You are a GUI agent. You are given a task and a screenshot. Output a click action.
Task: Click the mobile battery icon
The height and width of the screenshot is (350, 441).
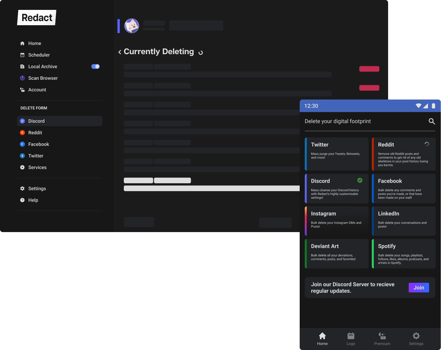[x=433, y=106]
